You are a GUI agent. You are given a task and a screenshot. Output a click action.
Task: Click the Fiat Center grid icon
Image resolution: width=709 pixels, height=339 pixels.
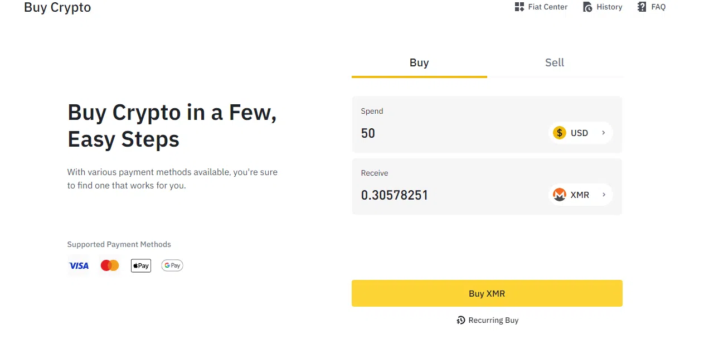(519, 7)
